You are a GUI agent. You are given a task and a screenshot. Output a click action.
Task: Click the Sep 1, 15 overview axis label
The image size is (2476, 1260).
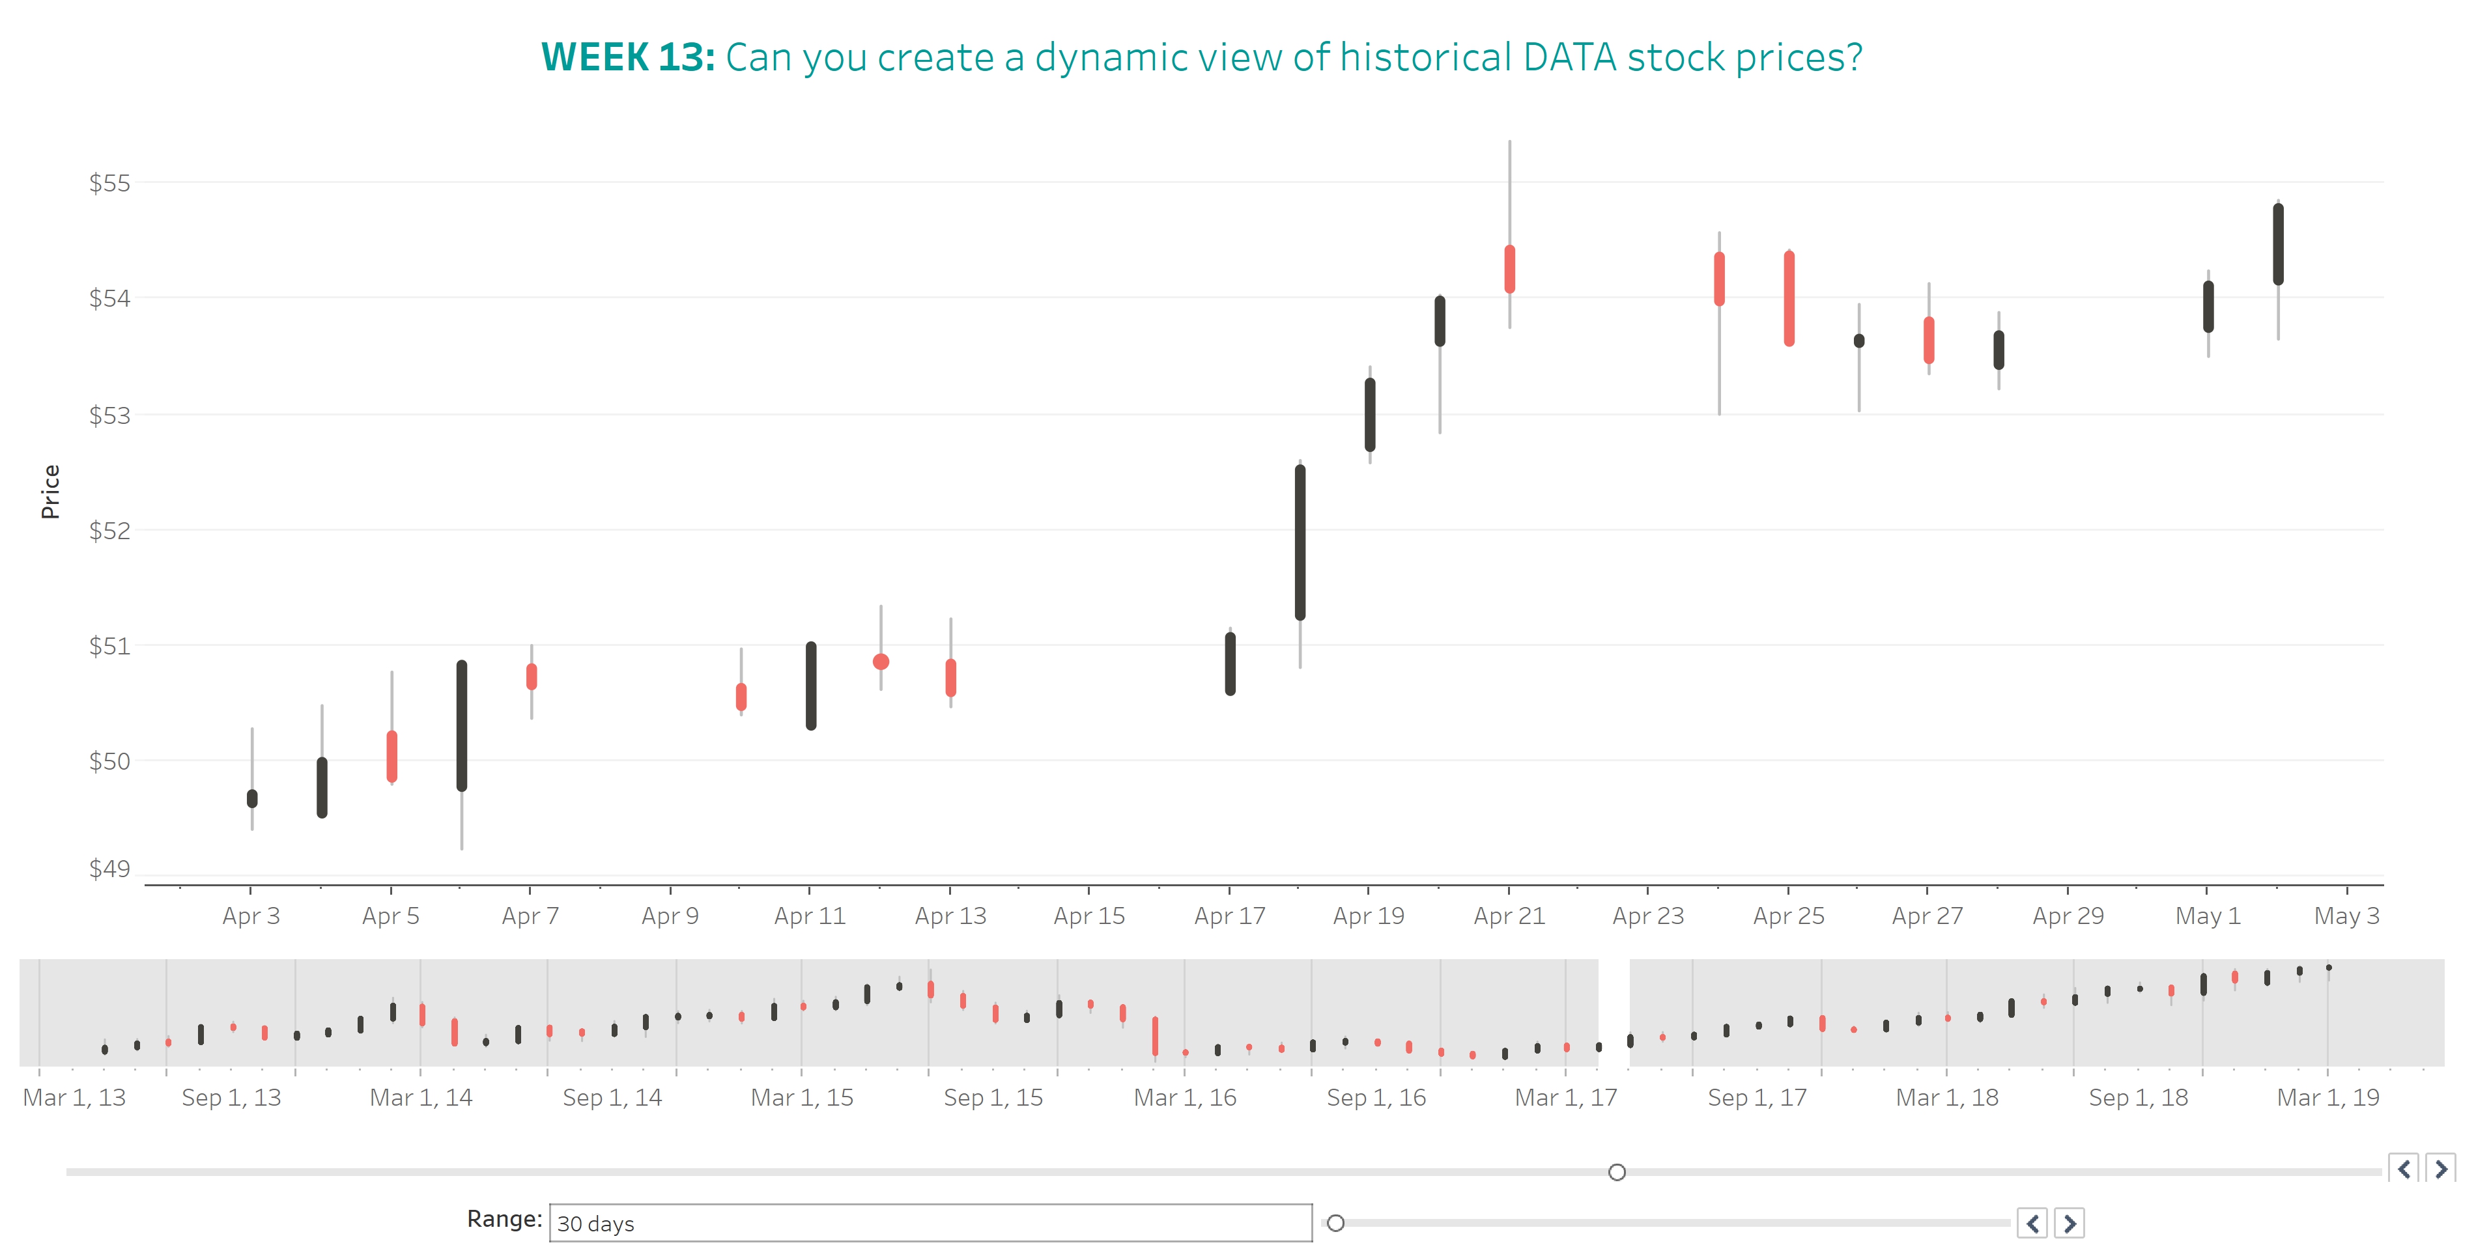click(x=993, y=1098)
